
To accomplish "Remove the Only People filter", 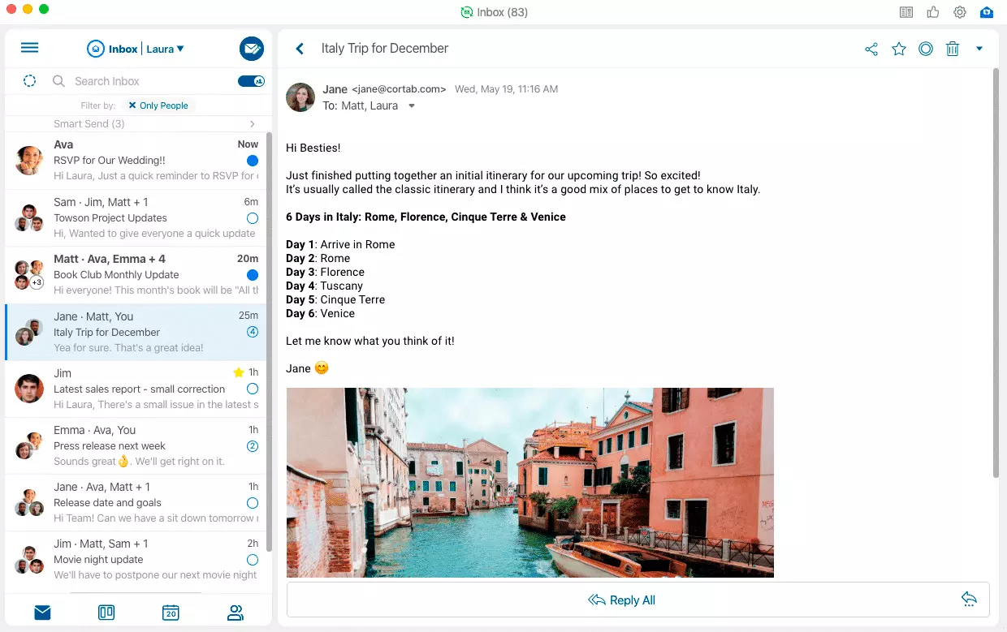I will (x=132, y=105).
